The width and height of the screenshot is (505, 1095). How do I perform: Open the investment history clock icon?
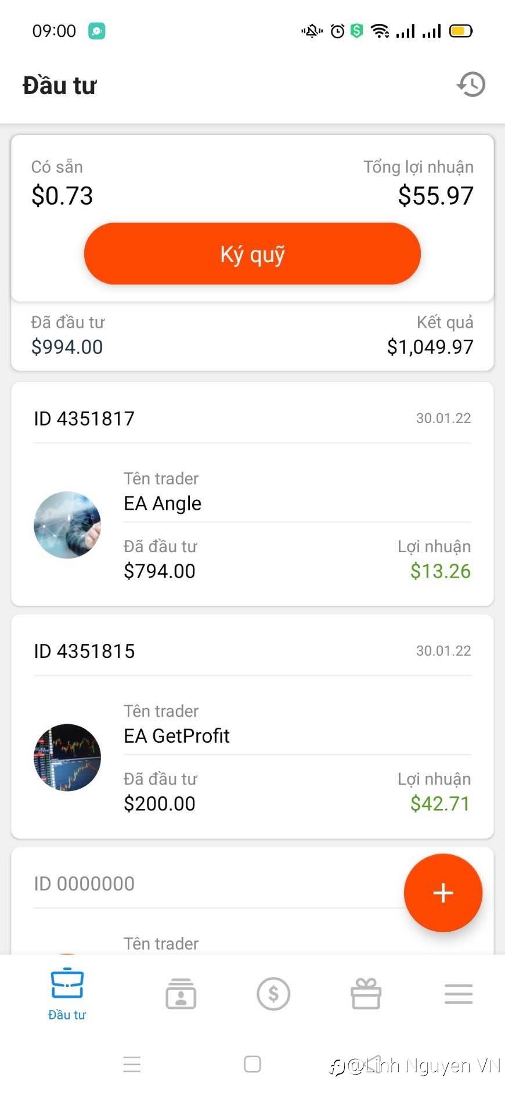point(471,85)
